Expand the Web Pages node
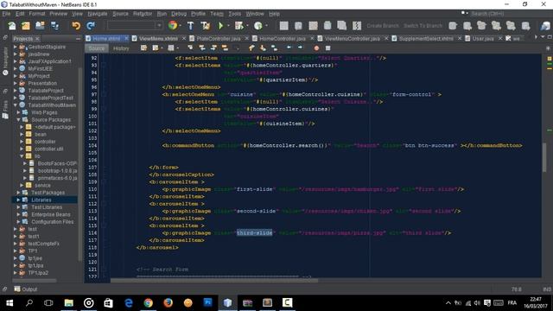The image size is (553, 311). coord(18,112)
